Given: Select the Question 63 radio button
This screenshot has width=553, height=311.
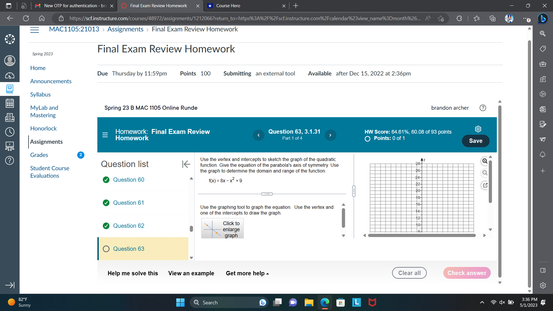Looking at the screenshot, I should (x=106, y=249).
